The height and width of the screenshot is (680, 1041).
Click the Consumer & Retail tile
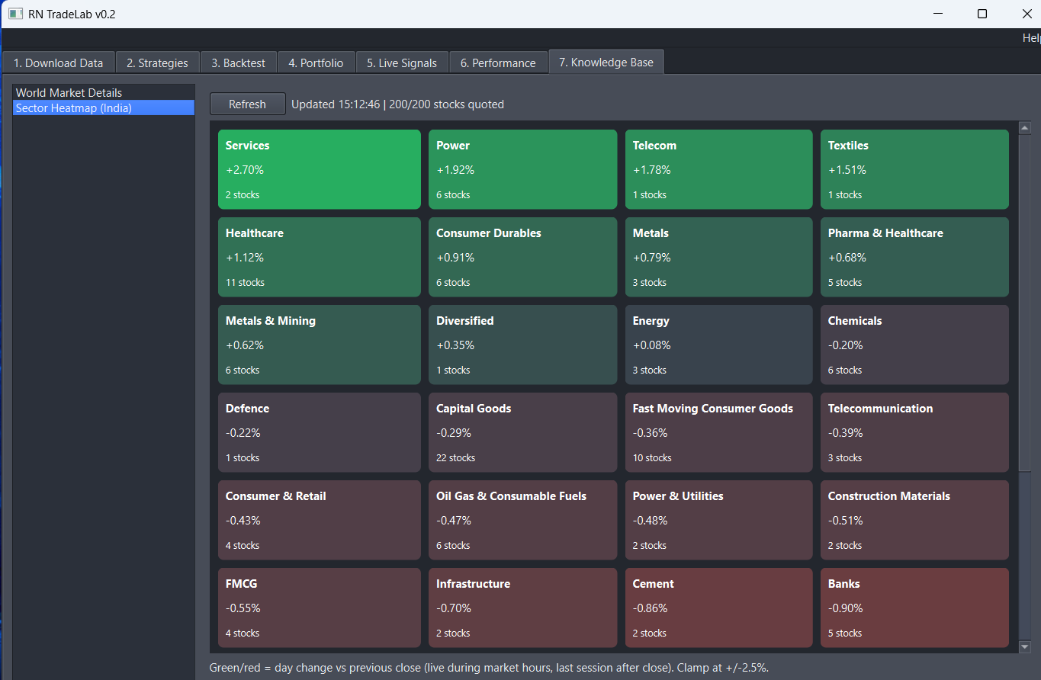point(319,520)
